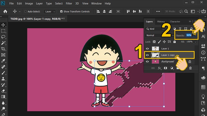Hide Layer 1 copy visibility eye
207x116 pixels.
click(147, 55)
